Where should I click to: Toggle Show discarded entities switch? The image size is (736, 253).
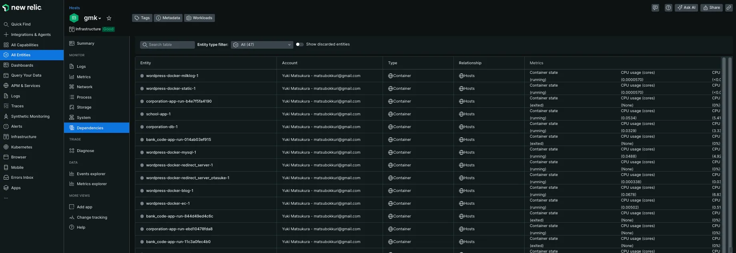(x=299, y=44)
